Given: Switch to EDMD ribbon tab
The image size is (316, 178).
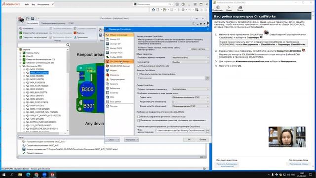Looking at the screenshot, I should [71, 23].
